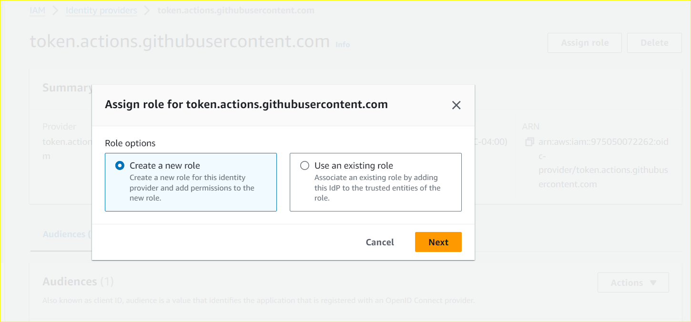Select the empty radio inside the existing role card
This screenshot has width=691, height=322.
(x=304, y=165)
